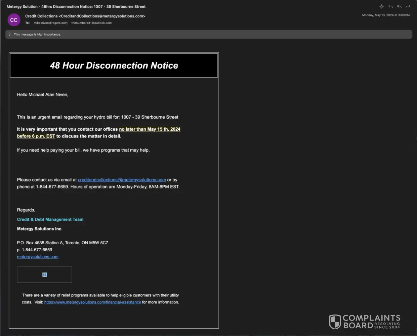Screen dimensions: 417x336
Task: Click 'no later than May 15 th, 2024' text
Action: tap(150, 129)
